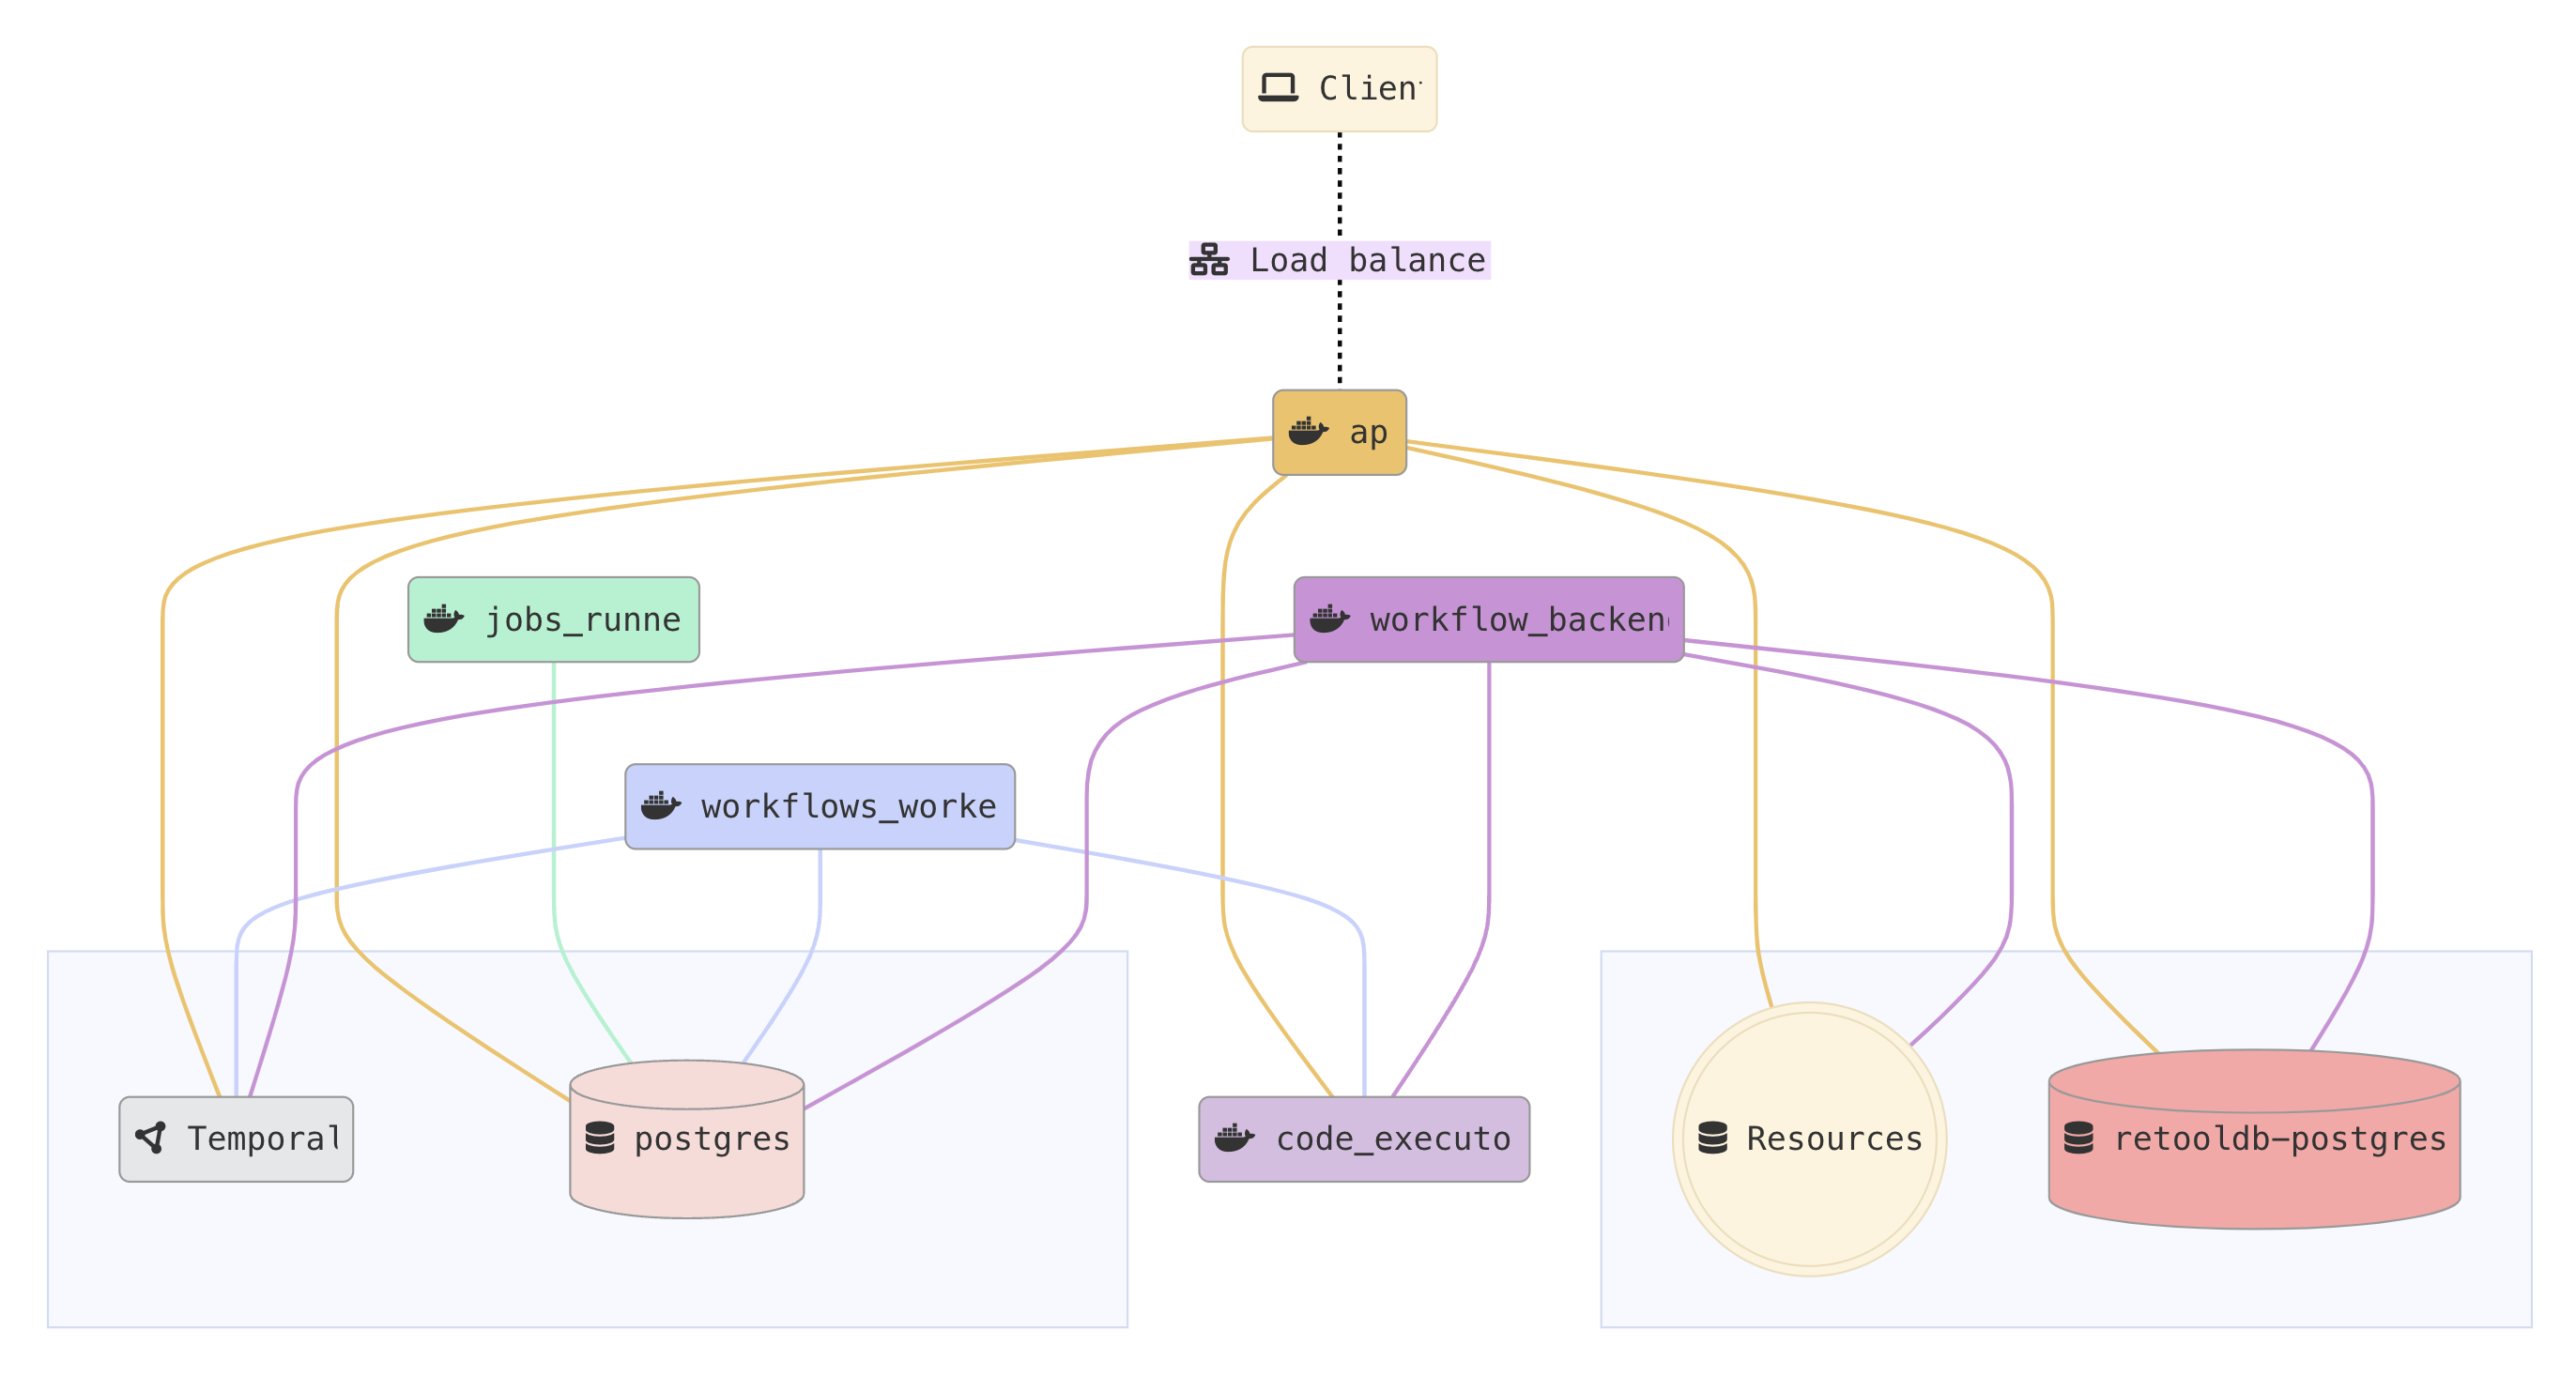Select the retooldb-postgres label text
Screen dimensions: 2576x1376
point(2280,1139)
